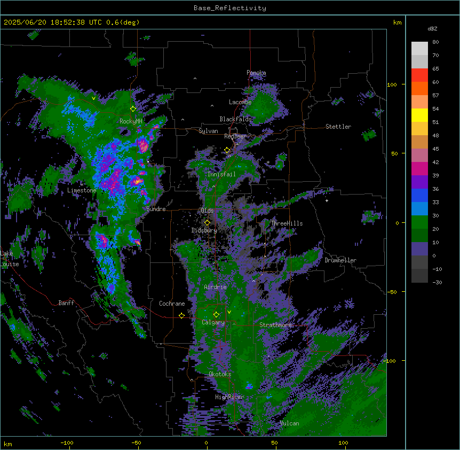Click the HighRiver town label
This screenshot has width=460, height=450.
pos(229,397)
